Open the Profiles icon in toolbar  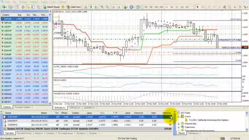point(11,7)
